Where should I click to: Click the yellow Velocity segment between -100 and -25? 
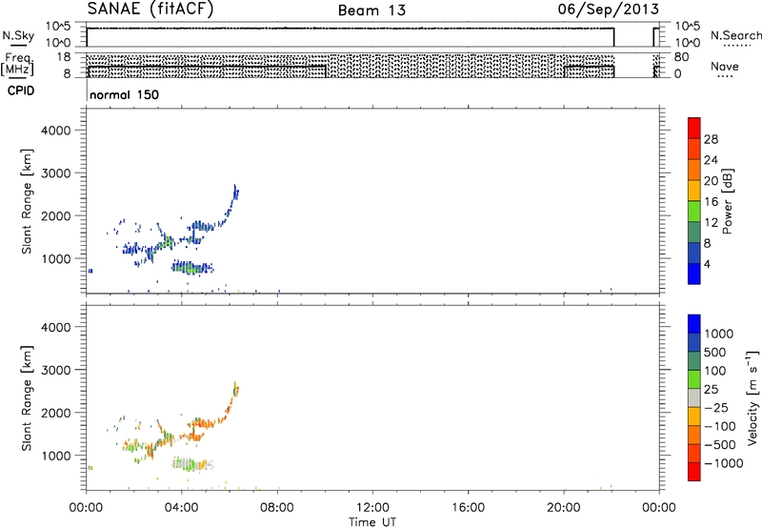pos(694,416)
